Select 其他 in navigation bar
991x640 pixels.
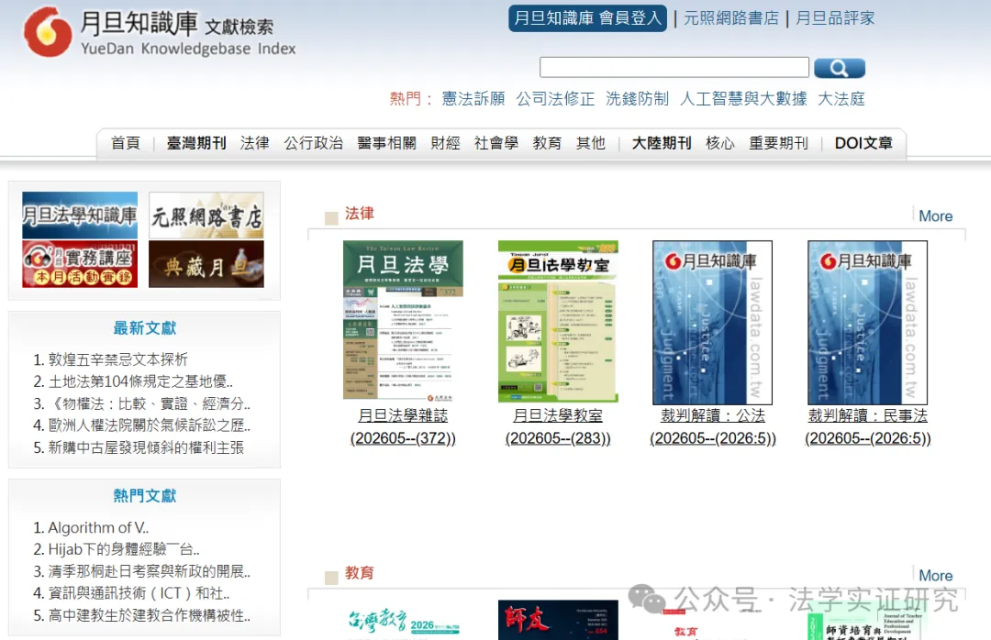pyautogui.click(x=591, y=143)
